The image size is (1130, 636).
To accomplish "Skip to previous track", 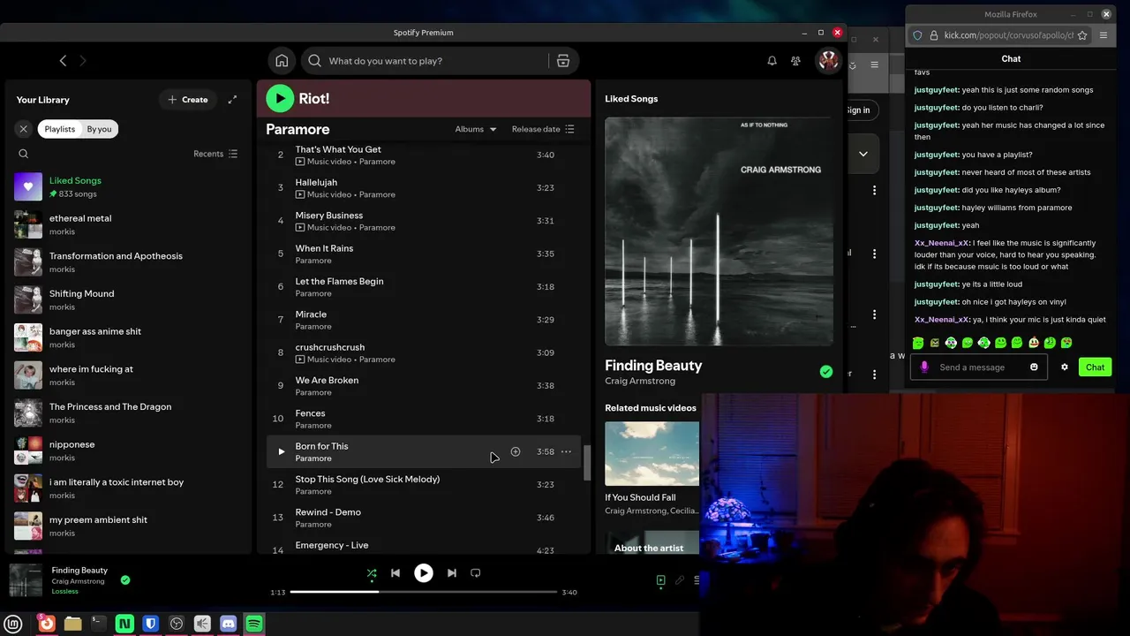I will point(395,573).
